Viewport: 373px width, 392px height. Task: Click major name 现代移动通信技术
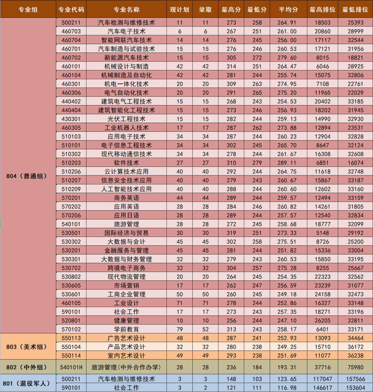click(x=126, y=154)
